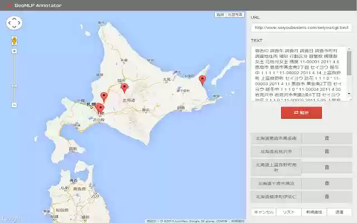Zoom in with the map plus button
This screenshot has height=223, width=357.
tap(14, 51)
